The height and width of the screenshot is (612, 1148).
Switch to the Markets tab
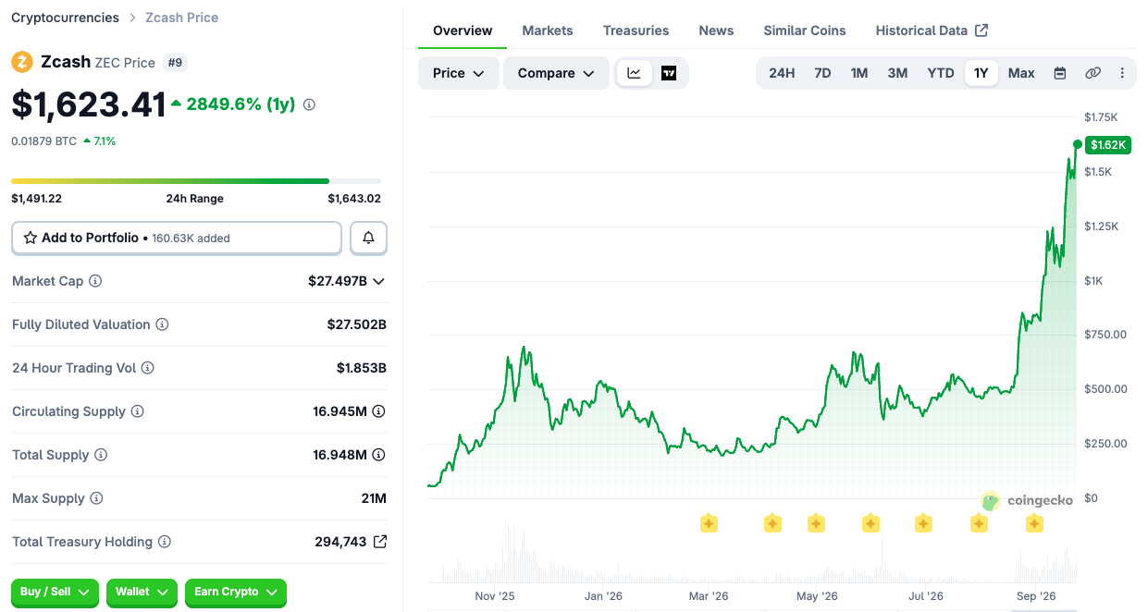548,31
